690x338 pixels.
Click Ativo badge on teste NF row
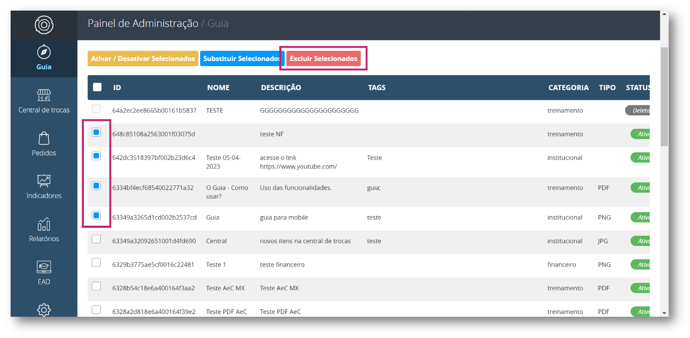click(640, 134)
